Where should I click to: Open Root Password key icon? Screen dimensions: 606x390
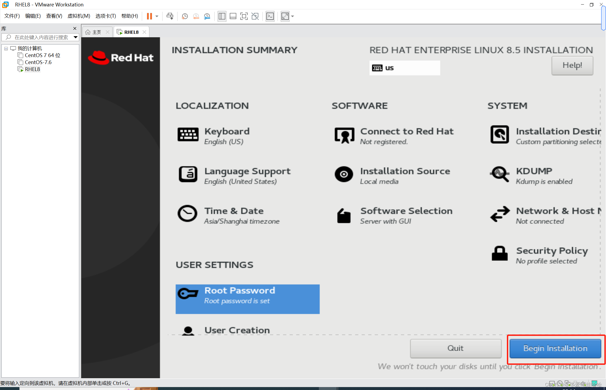188,294
